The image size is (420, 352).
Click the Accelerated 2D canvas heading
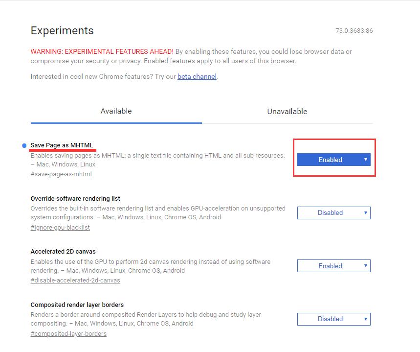tap(60, 251)
